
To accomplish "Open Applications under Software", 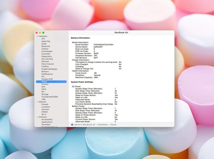I will click(47, 122).
